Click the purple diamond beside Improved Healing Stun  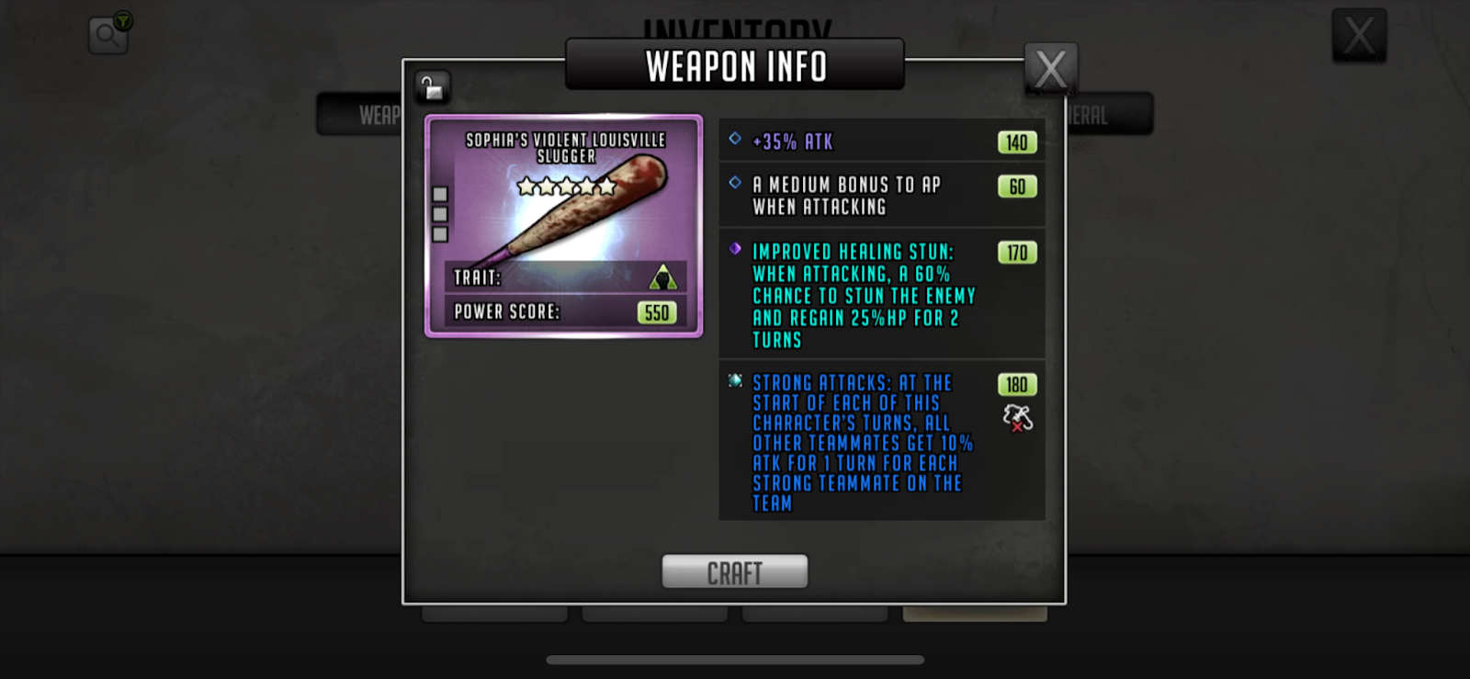point(735,249)
